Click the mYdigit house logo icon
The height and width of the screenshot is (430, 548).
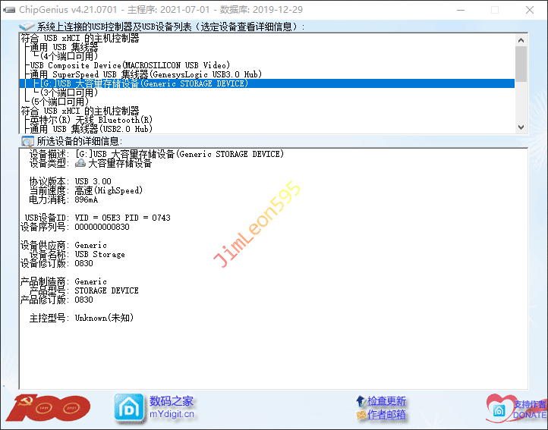(x=129, y=407)
